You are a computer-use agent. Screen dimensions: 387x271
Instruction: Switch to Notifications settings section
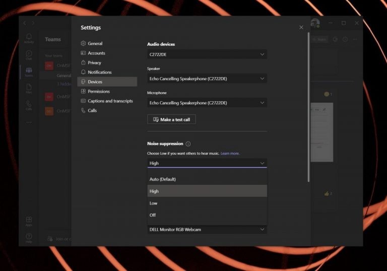coord(99,73)
